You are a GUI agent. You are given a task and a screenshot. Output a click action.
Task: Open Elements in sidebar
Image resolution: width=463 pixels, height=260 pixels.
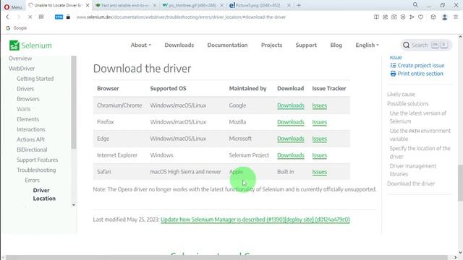[x=27, y=119]
